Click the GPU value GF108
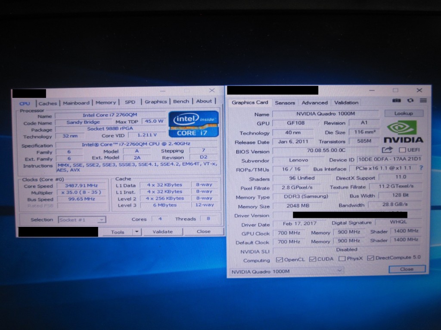441x330 pixels. click(295, 123)
